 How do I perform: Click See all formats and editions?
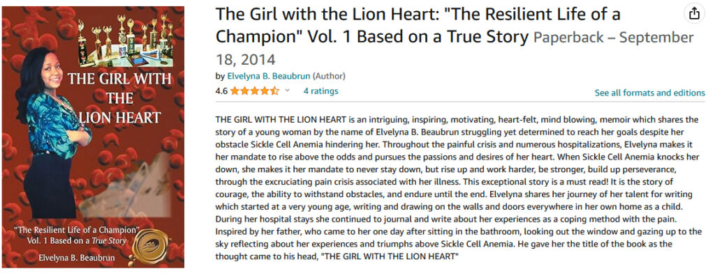[x=650, y=93]
